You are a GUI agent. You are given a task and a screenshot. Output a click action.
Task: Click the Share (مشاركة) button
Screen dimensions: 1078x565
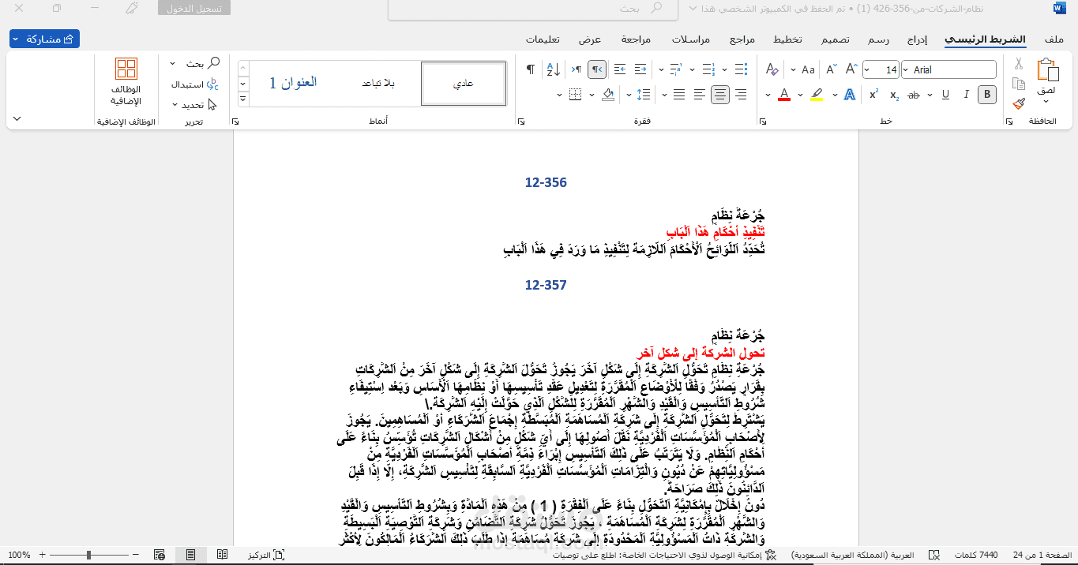click(x=44, y=39)
